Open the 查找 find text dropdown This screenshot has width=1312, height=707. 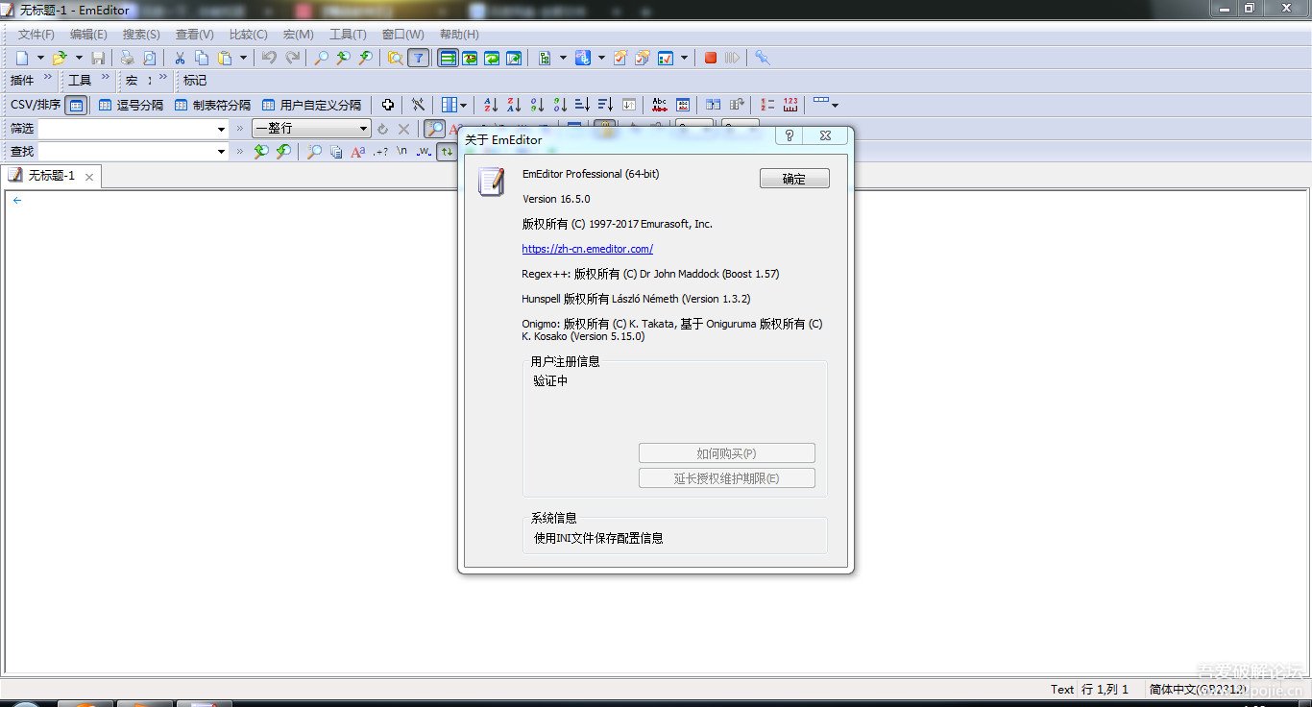click(x=221, y=152)
